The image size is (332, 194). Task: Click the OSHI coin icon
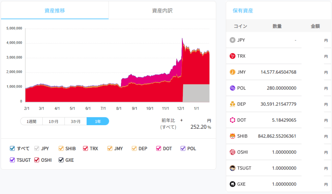tap(232, 152)
